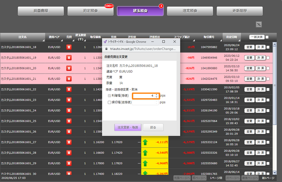
Task: Click buy icon in カスタム201805061601_18 row
Action: pyautogui.click(x=69, y=47)
